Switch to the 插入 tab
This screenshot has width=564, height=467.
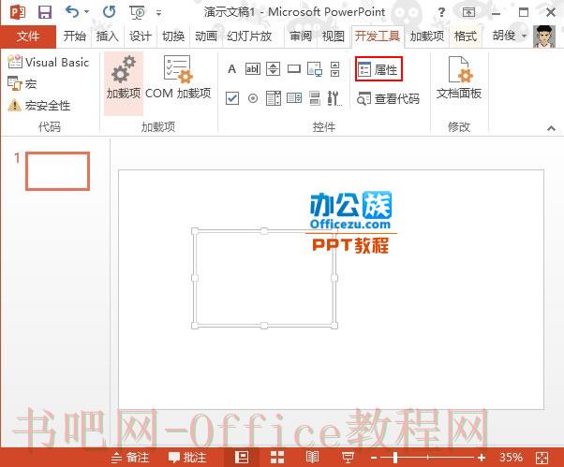click(107, 36)
